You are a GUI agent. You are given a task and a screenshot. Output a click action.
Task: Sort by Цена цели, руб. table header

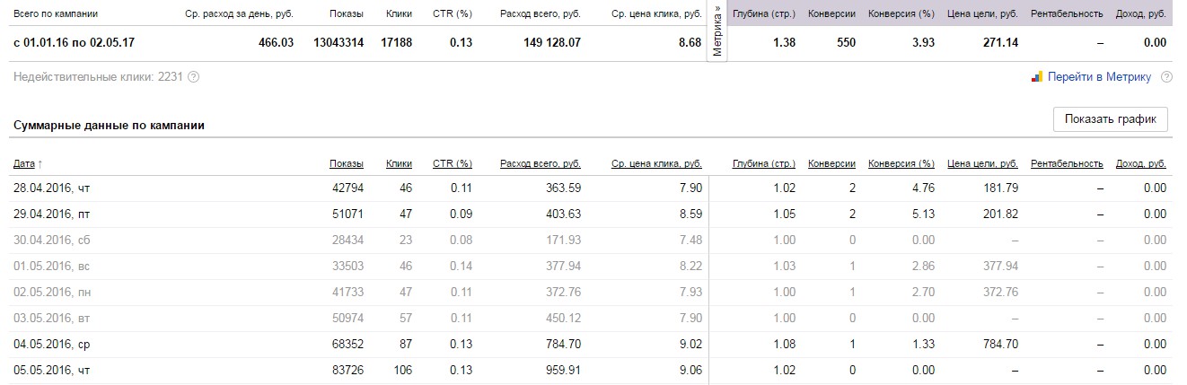[982, 163]
